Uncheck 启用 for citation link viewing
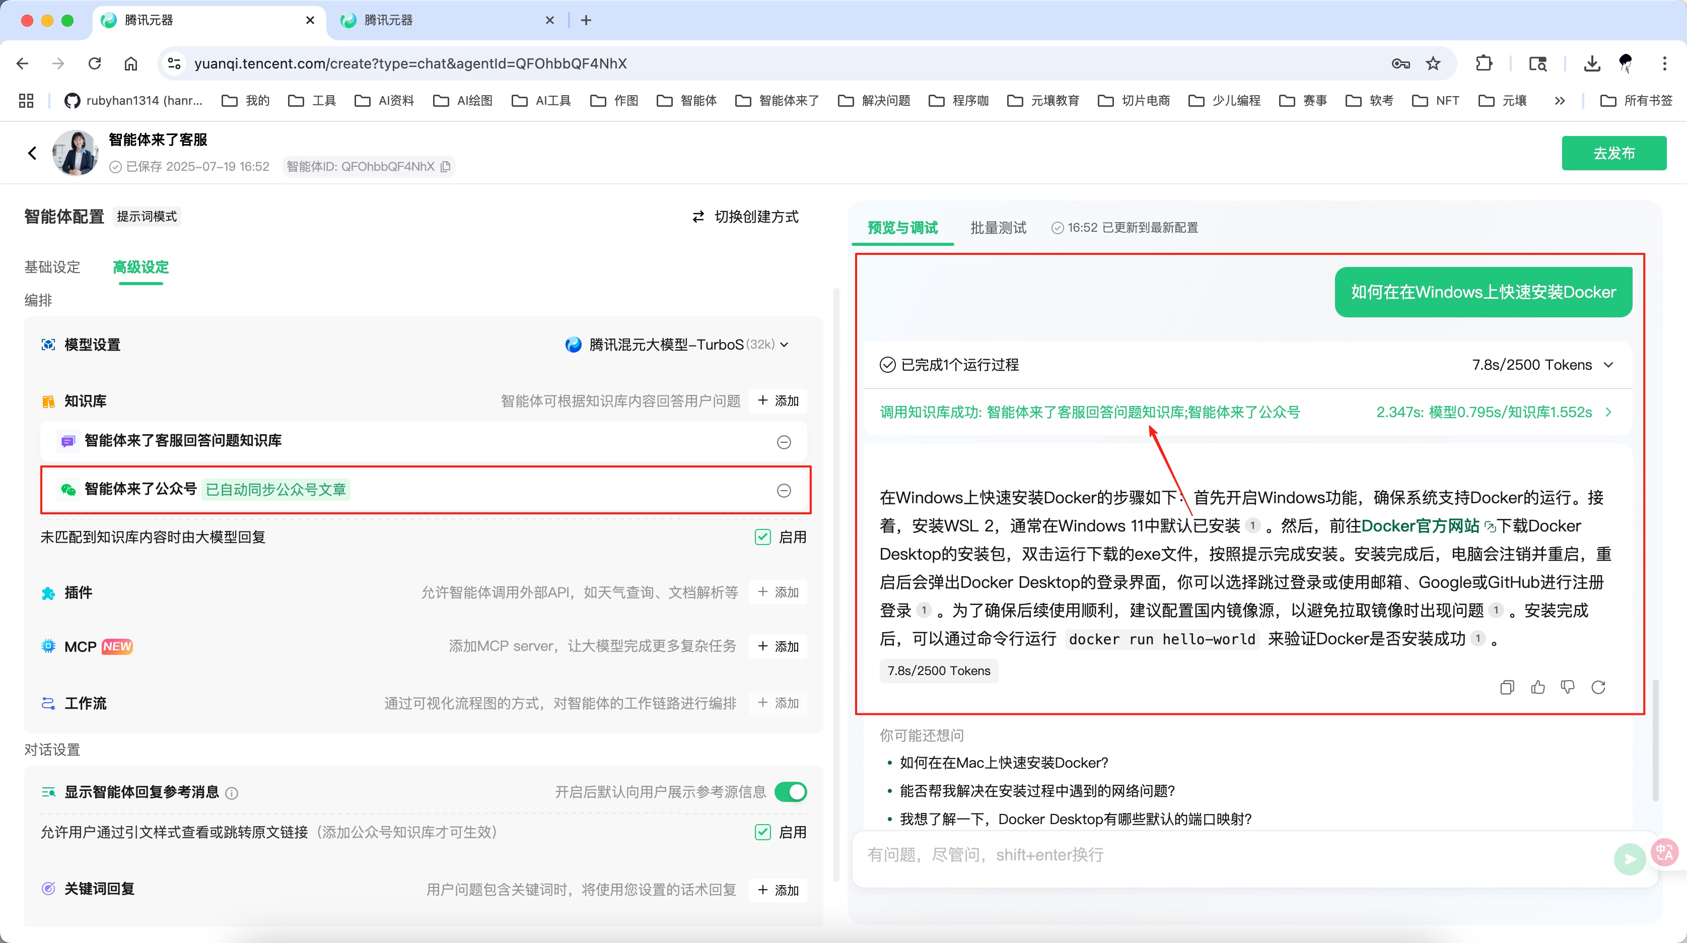The image size is (1687, 943). tap(762, 831)
